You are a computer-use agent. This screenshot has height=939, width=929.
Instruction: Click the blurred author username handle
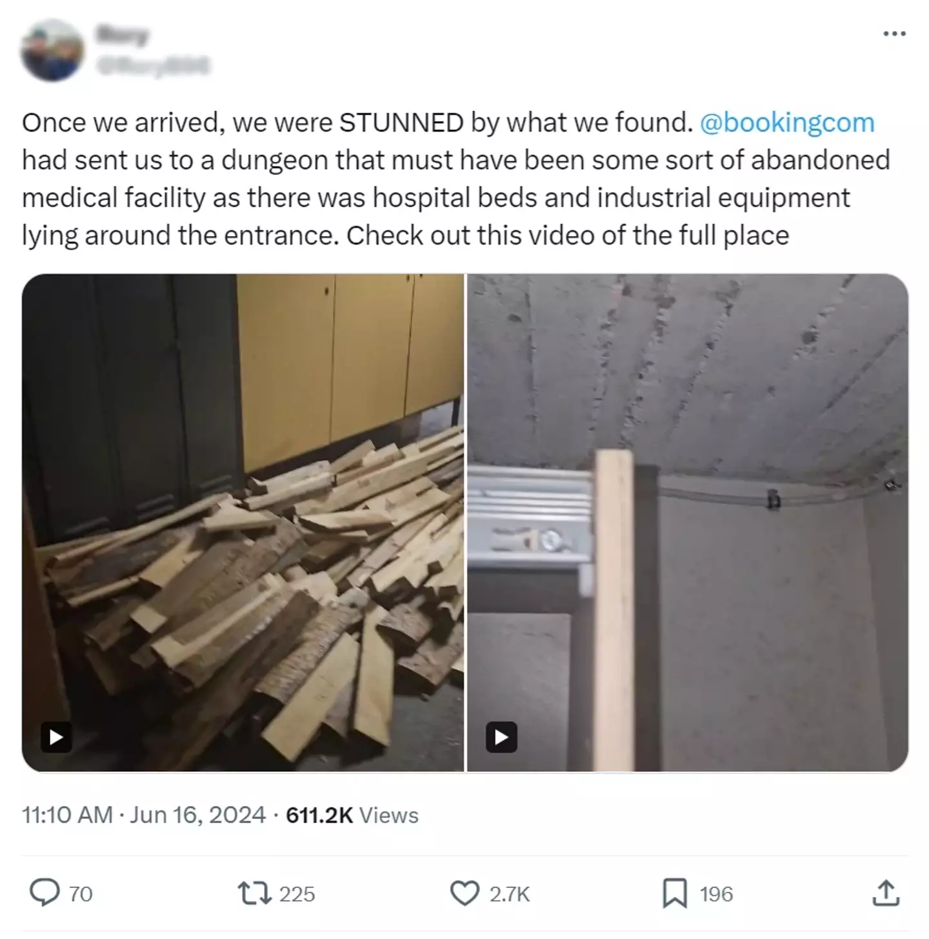click(153, 65)
